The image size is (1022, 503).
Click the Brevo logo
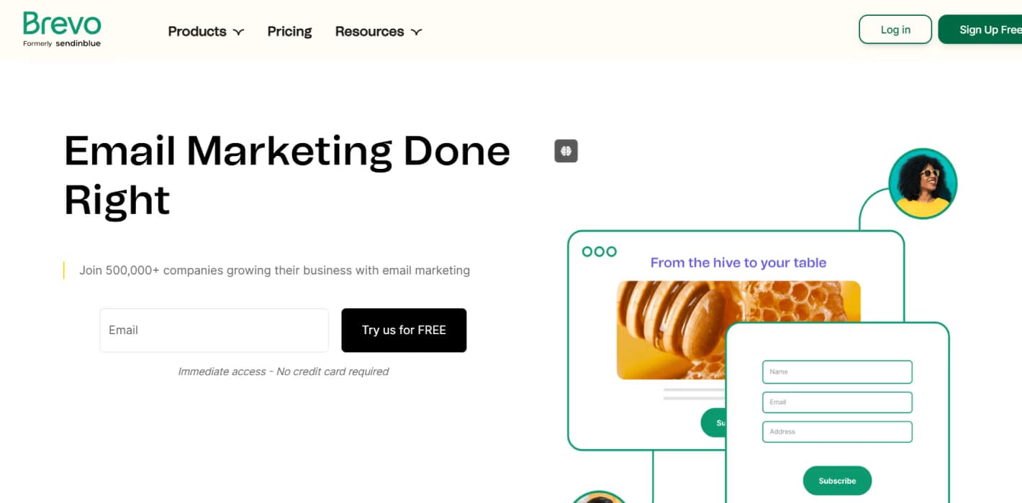click(x=61, y=29)
